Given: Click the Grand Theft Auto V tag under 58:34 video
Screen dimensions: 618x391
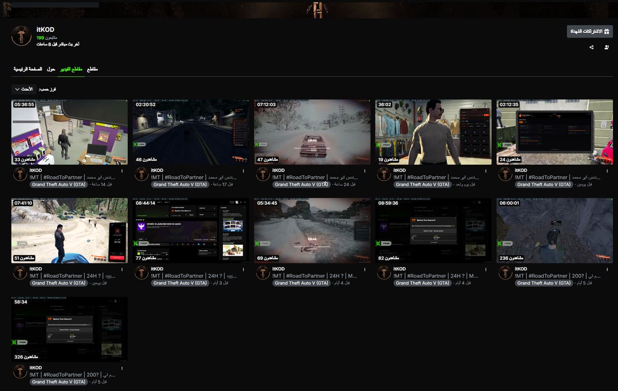Looking at the screenshot, I should pos(59,382).
